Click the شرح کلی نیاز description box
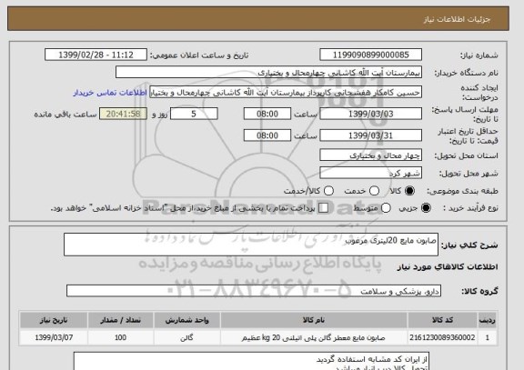This screenshot has height=370, width=524. pos(251,245)
